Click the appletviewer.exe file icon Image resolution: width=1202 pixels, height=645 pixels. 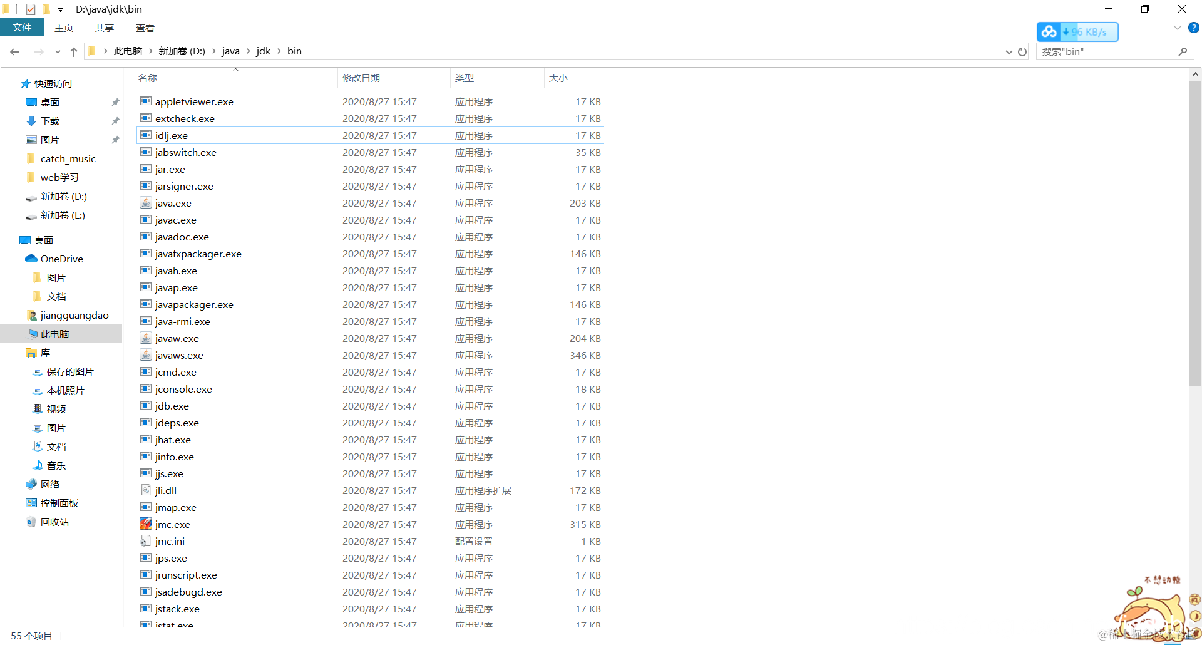tap(146, 101)
